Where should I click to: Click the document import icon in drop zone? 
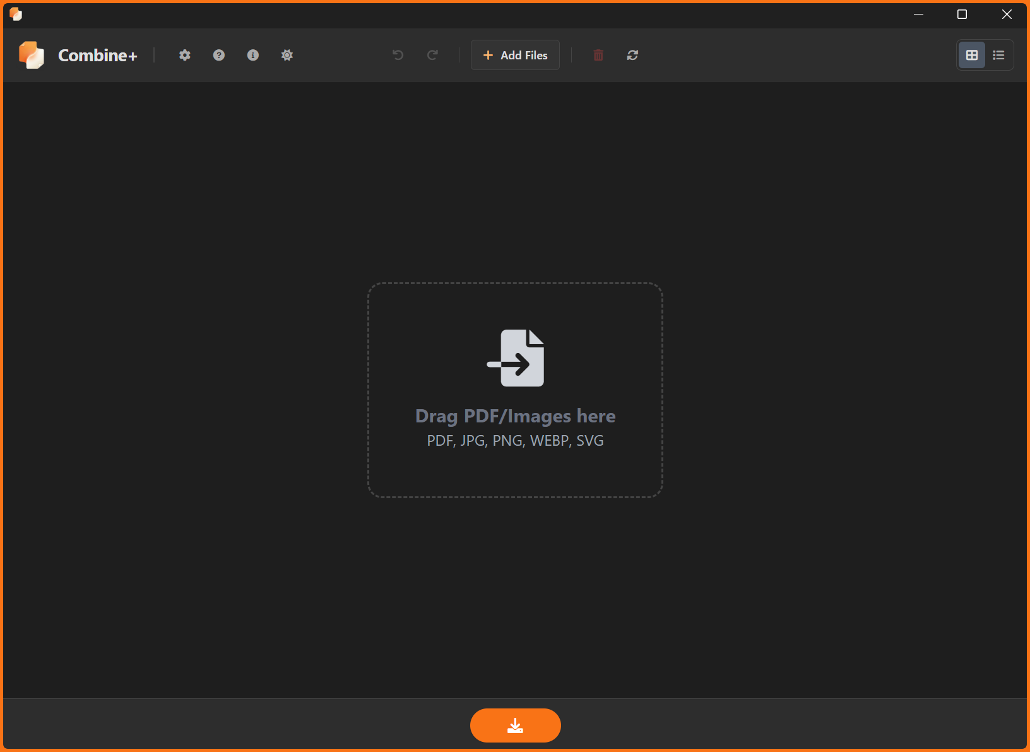pos(515,358)
